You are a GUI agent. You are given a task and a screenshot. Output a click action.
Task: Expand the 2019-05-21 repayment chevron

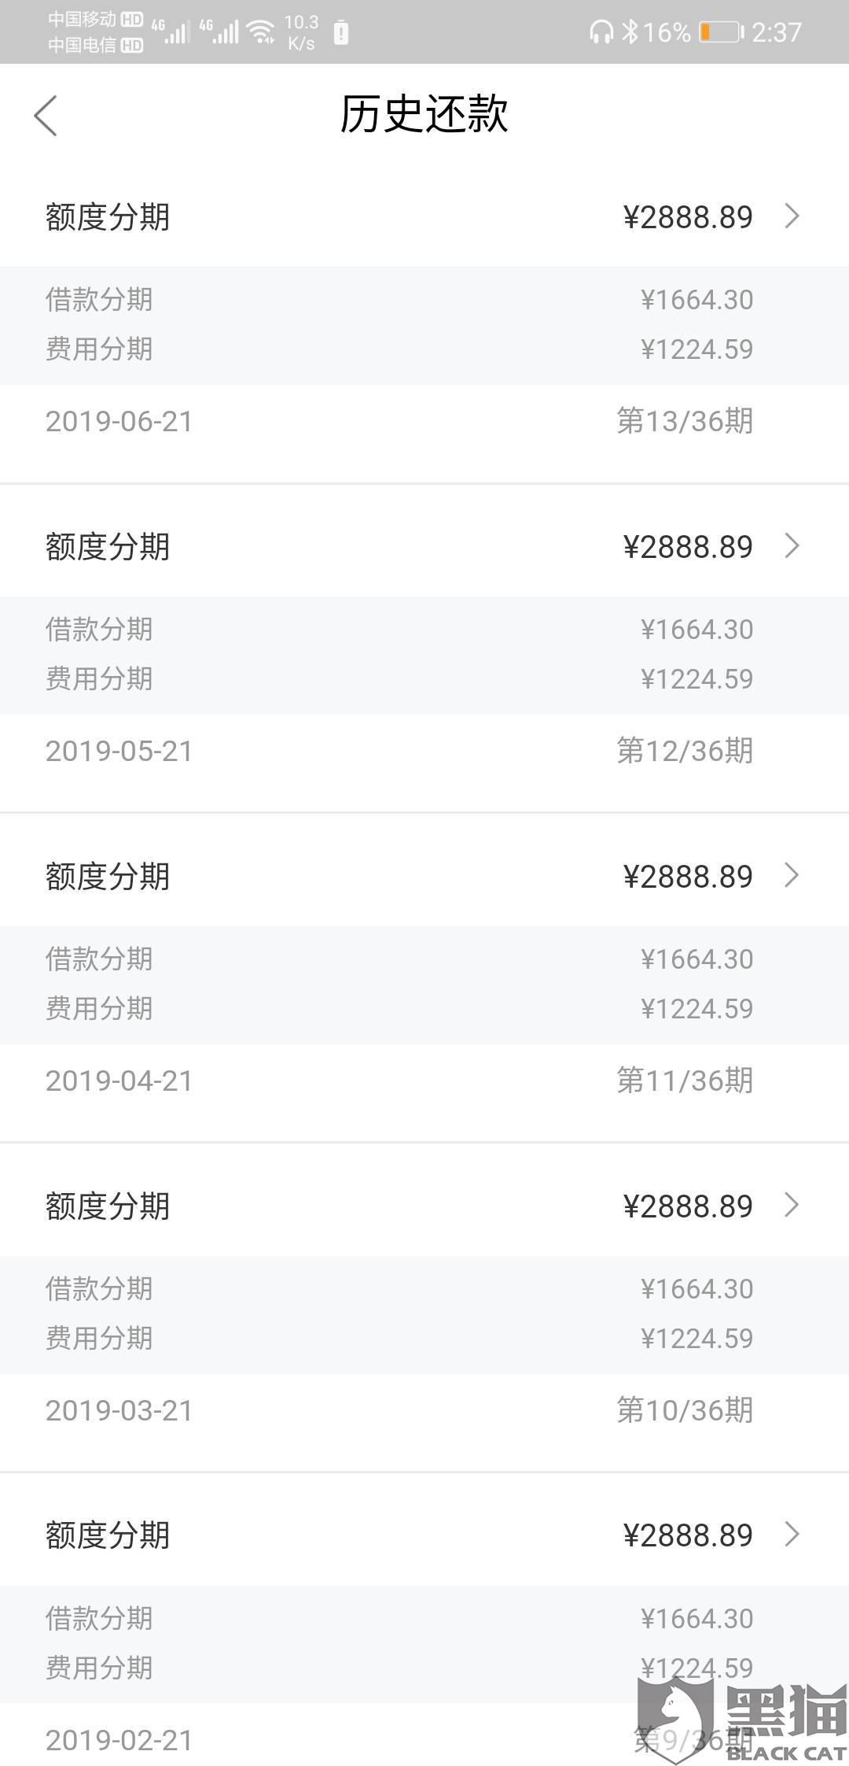tap(792, 546)
